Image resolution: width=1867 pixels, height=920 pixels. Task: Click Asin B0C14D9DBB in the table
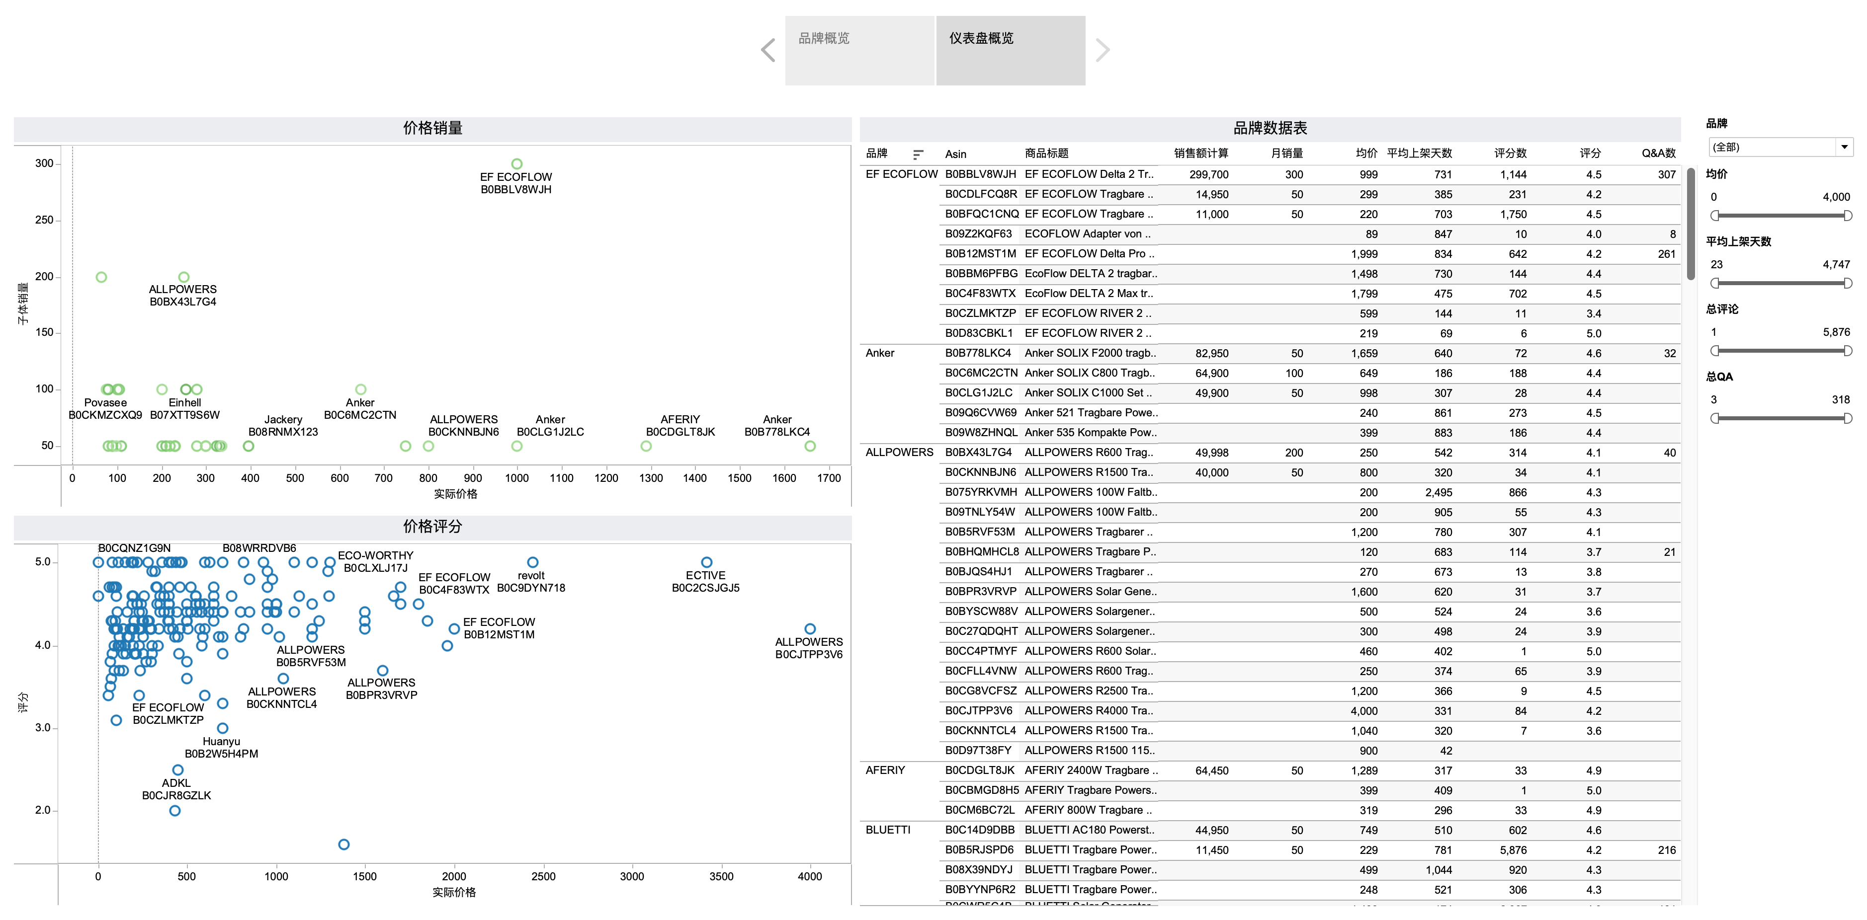980,830
